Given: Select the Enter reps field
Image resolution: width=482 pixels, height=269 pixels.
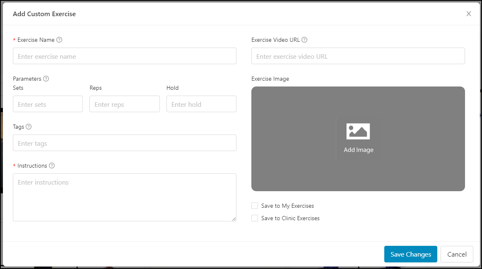Looking at the screenshot, I should pos(124,104).
